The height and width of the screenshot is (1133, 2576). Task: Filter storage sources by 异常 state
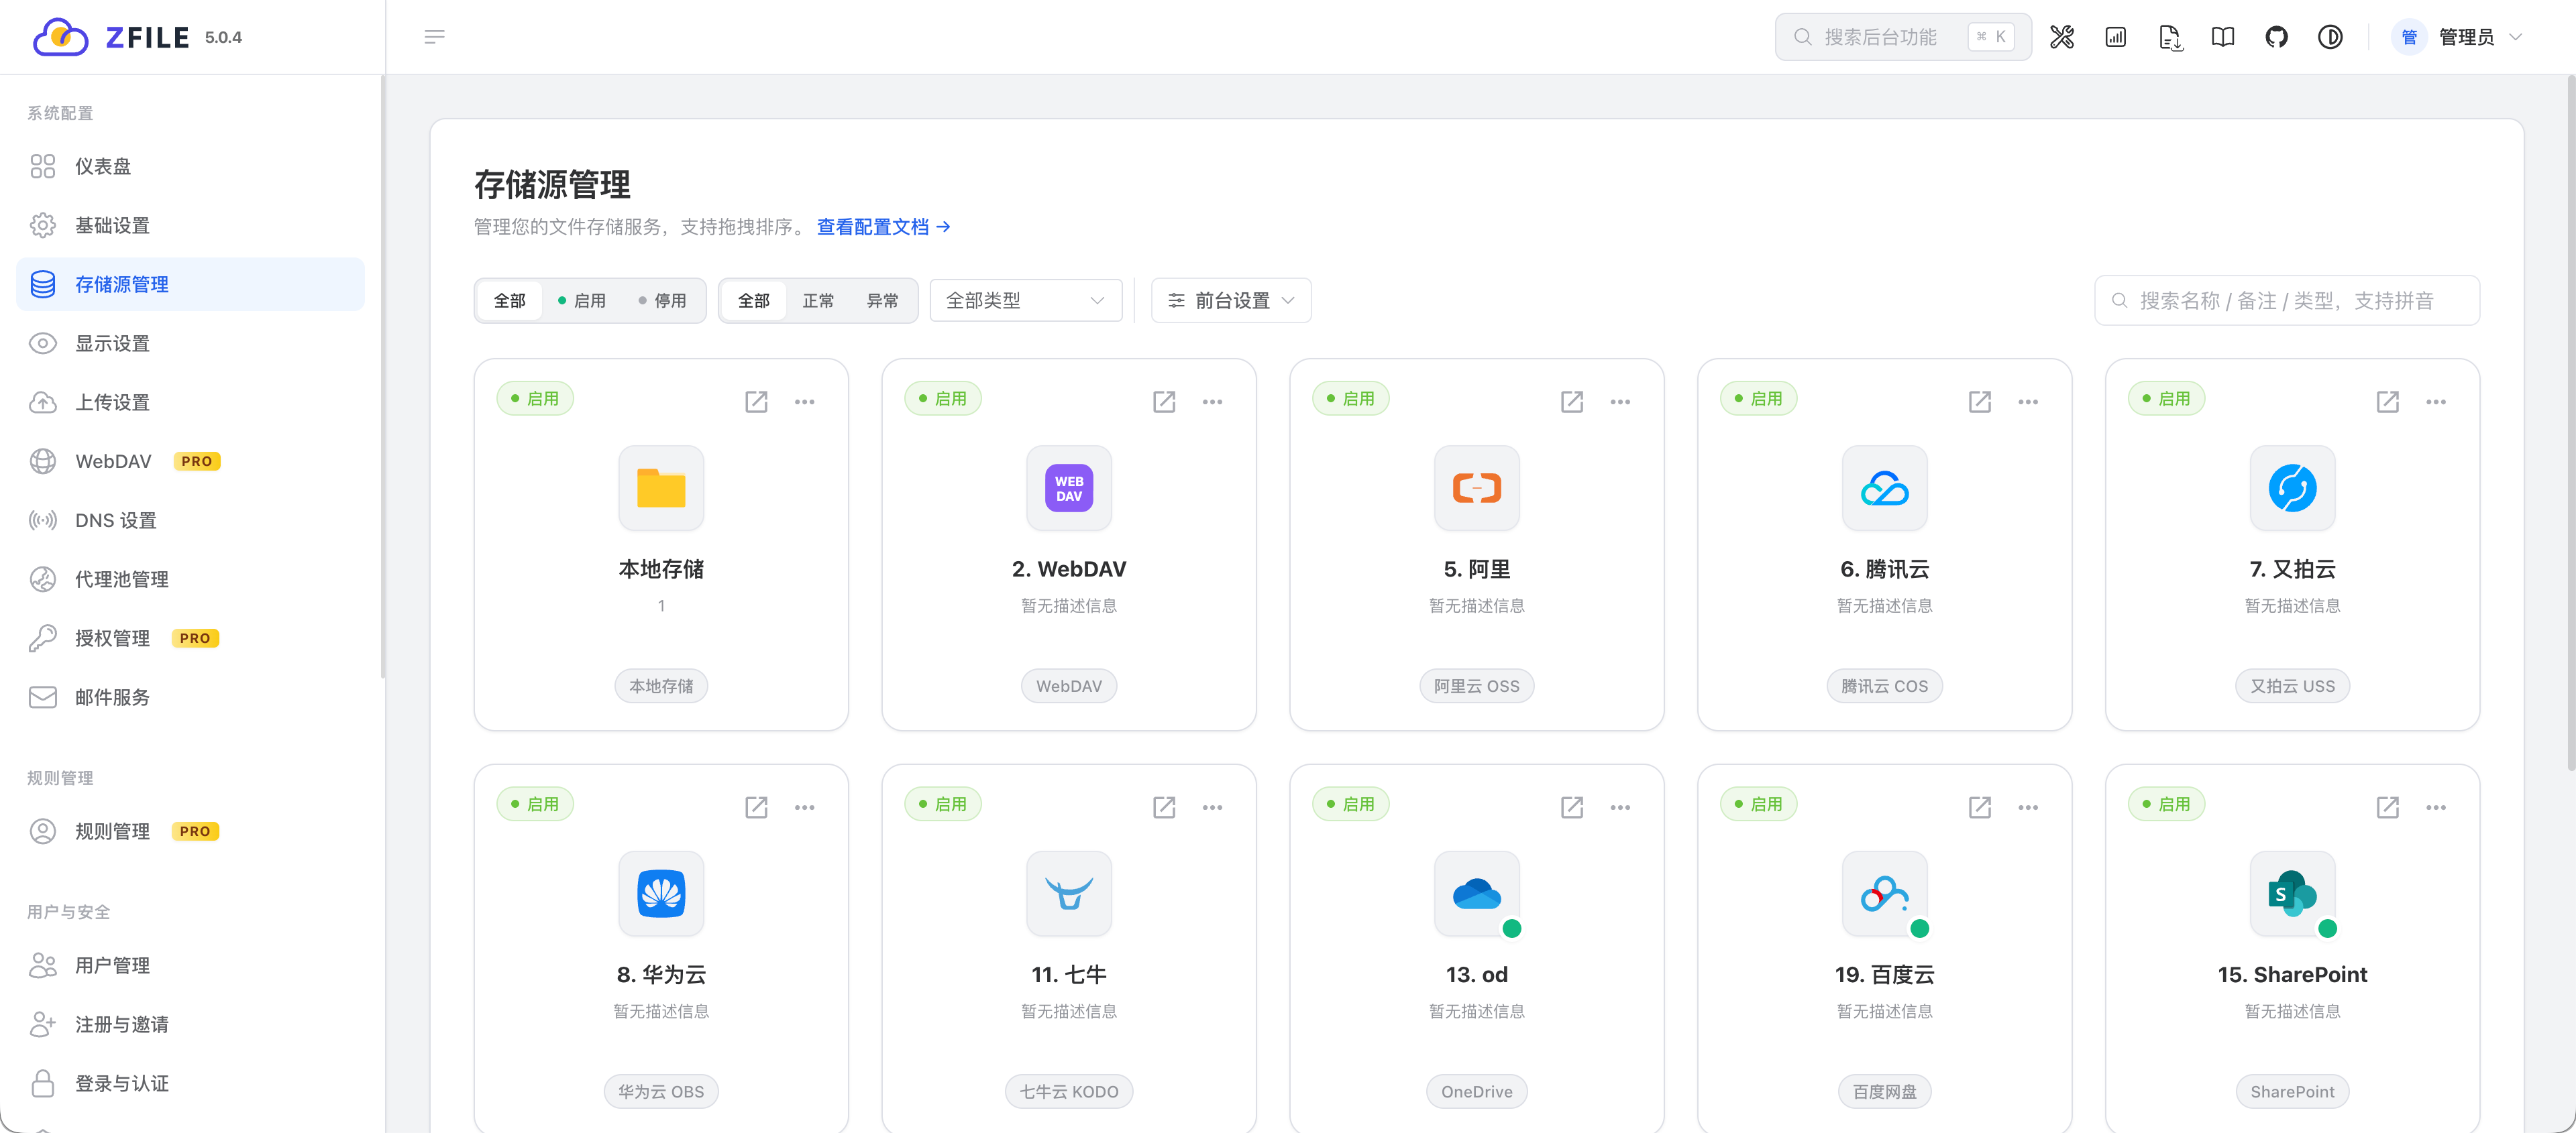click(882, 301)
